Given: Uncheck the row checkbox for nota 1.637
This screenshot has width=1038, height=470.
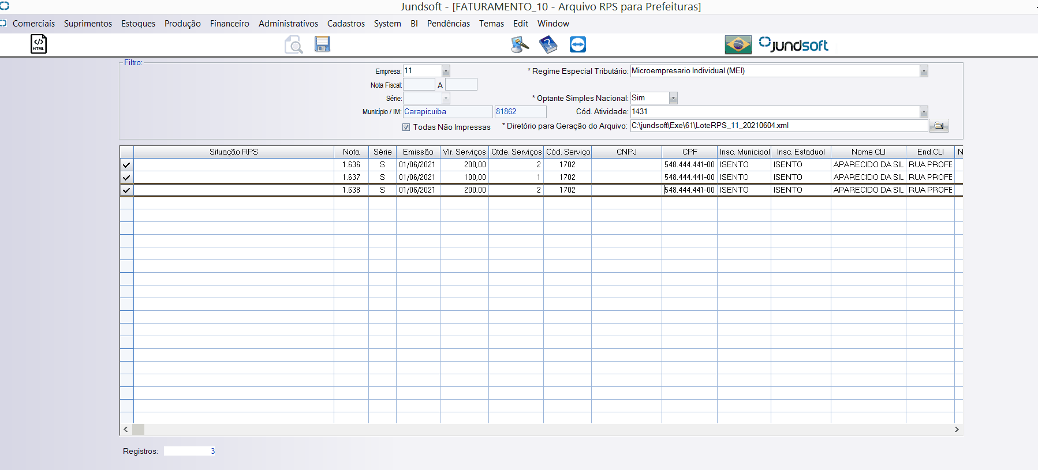Looking at the screenshot, I should [126, 178].
